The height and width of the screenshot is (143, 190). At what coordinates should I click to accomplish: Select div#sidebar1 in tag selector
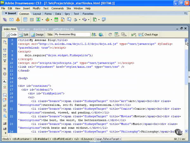pos(42,139)
